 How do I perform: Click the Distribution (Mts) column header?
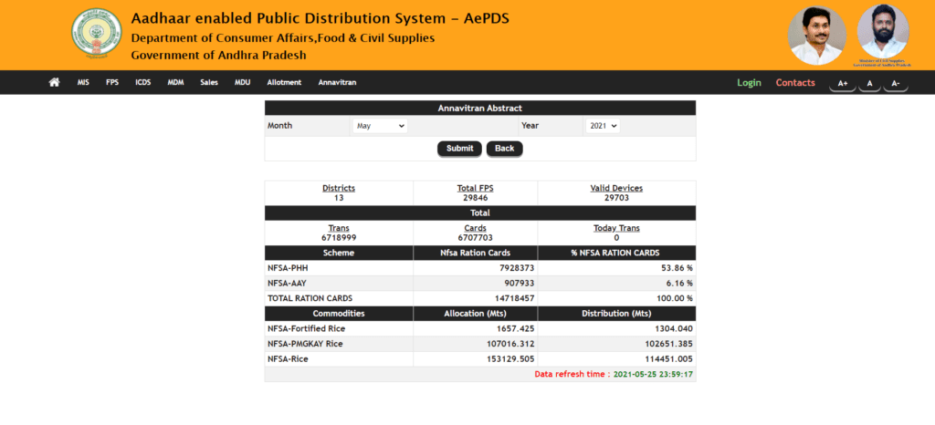pyautogui.click(x=616, y=314)
